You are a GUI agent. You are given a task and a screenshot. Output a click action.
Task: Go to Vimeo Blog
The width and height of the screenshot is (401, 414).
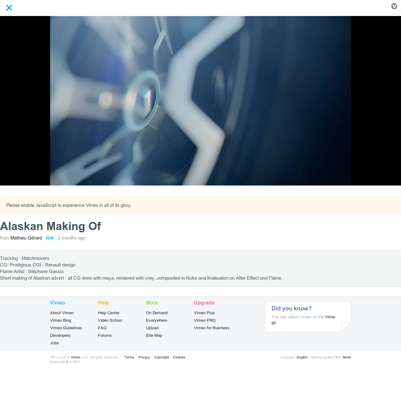61,320
